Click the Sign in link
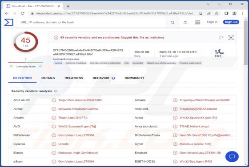249x167 pixels. point(212,22)
